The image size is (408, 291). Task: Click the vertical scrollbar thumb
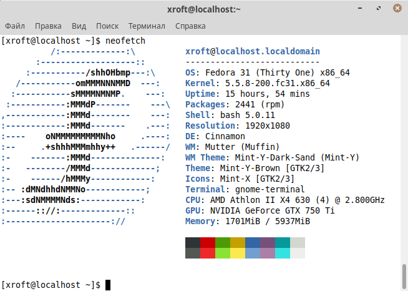point(404,277)
